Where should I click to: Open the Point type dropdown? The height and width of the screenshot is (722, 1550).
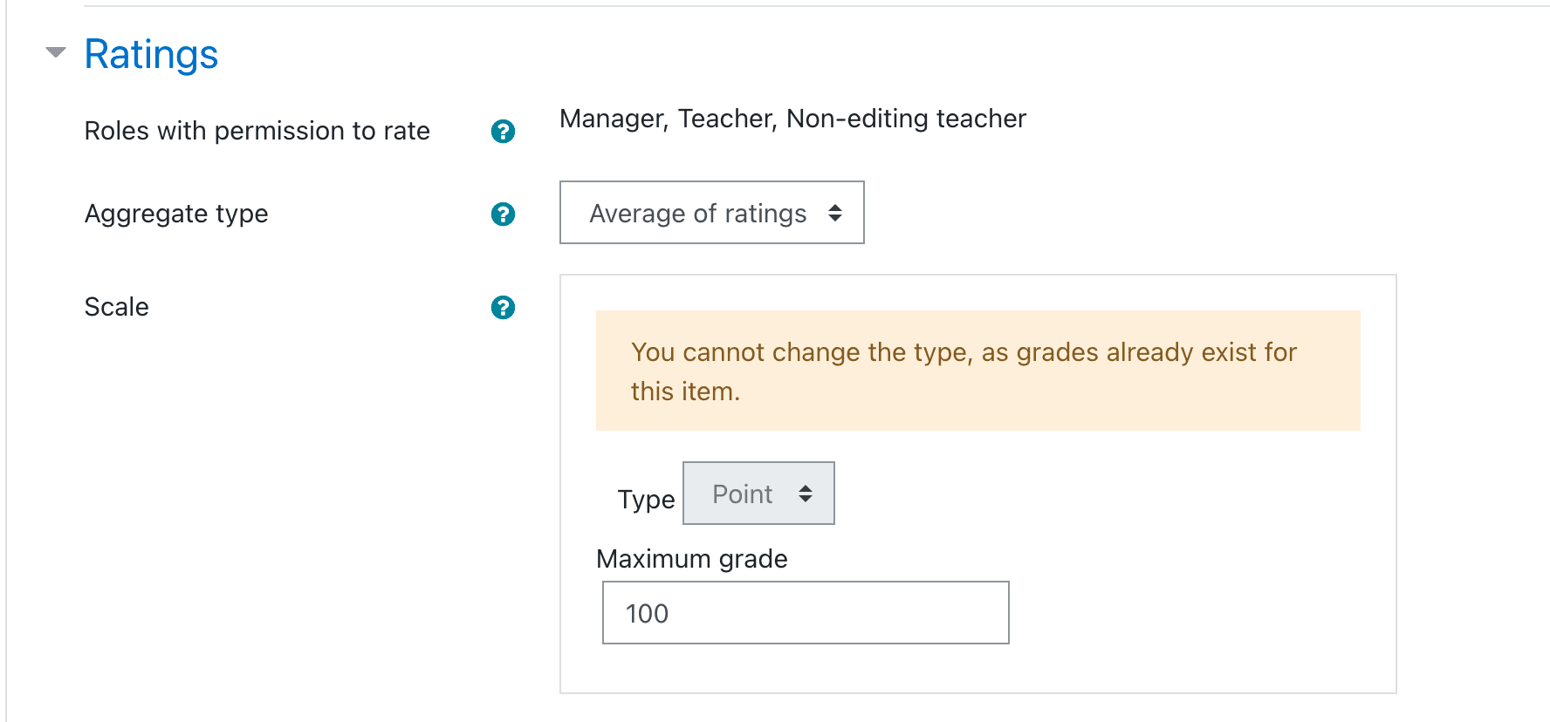(x=758, y=494)
